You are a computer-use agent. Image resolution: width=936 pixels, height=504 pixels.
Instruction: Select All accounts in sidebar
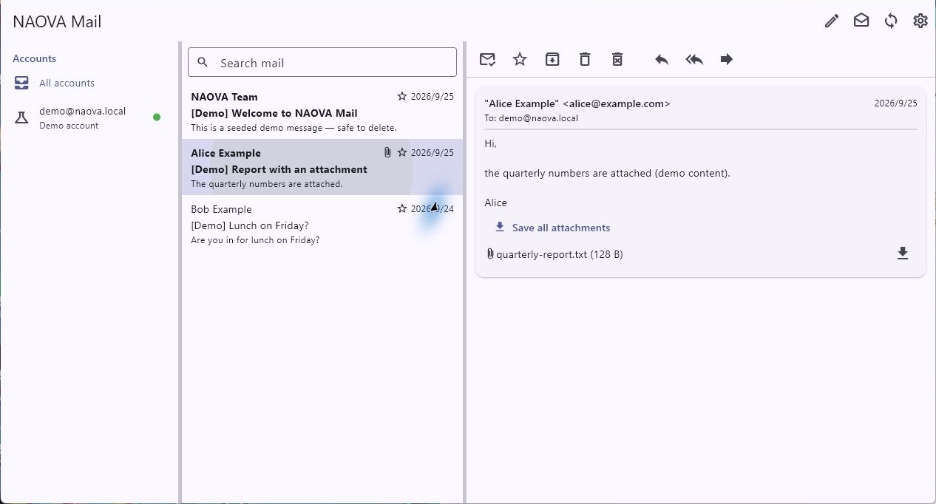89,83
